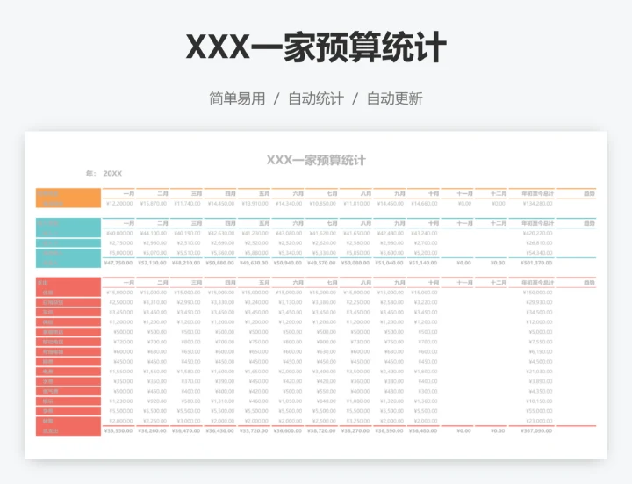Viewport: 632px width, 484px height.
Task: Select the cell ¥14,660.00
Action: (424, 203)
